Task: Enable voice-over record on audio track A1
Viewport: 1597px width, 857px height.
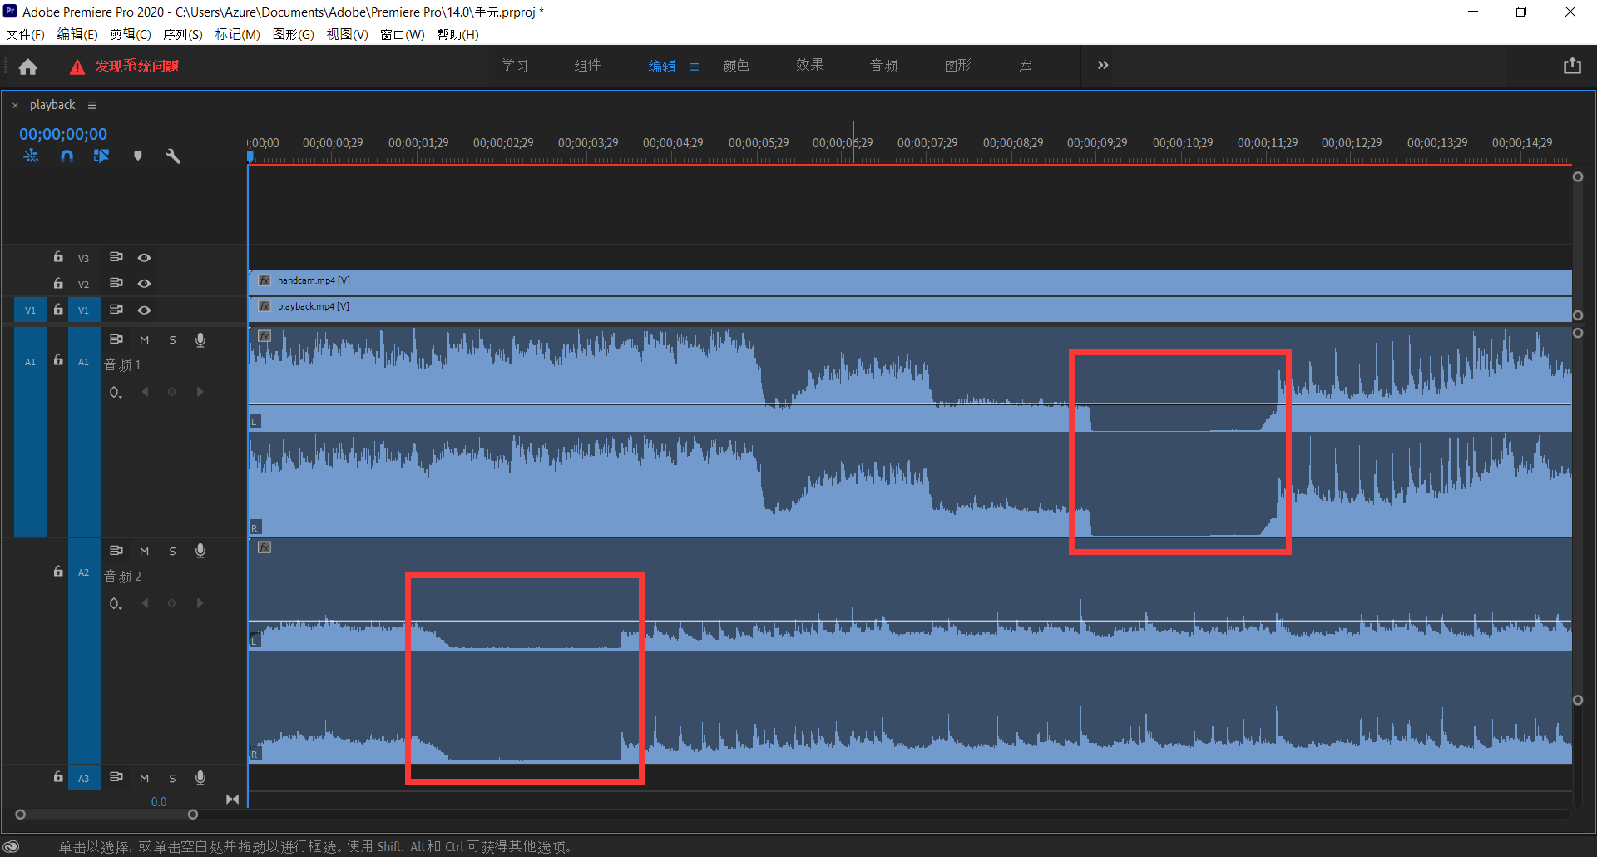Action: (200, 339)
